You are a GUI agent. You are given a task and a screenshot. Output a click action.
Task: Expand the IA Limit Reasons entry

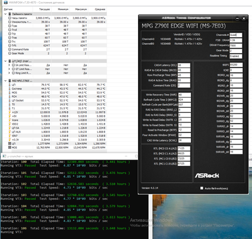9,65
